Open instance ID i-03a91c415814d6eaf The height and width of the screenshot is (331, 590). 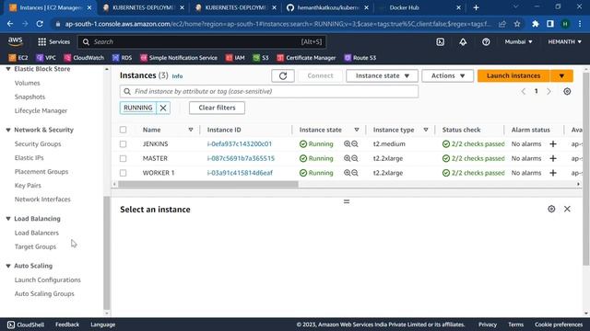(240, 173)
